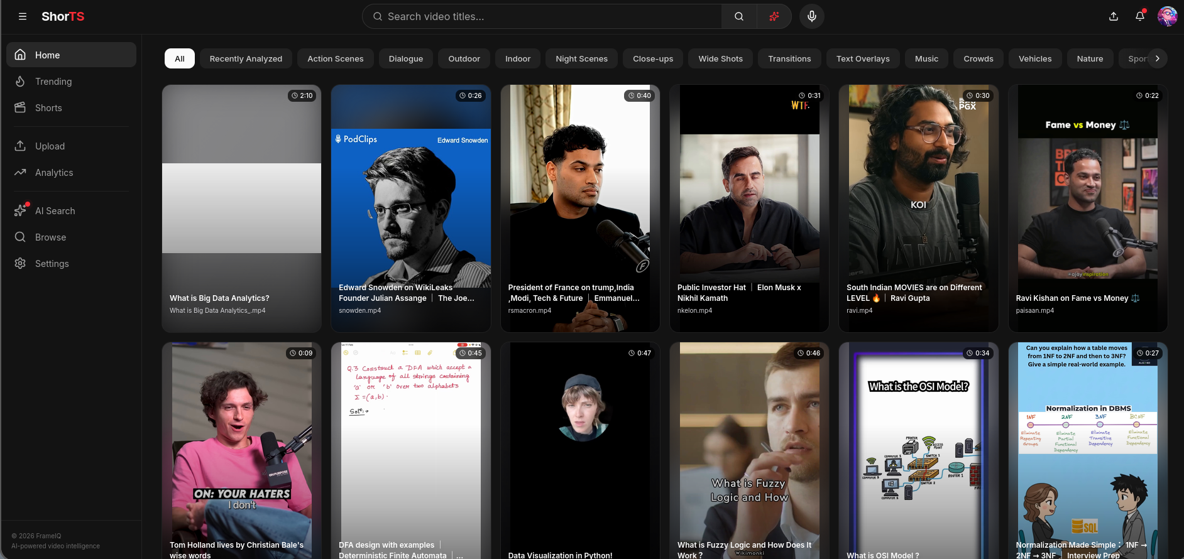Activate the AI sparkle search button
Screen dimensions: 1184x559
click(774, 16)
